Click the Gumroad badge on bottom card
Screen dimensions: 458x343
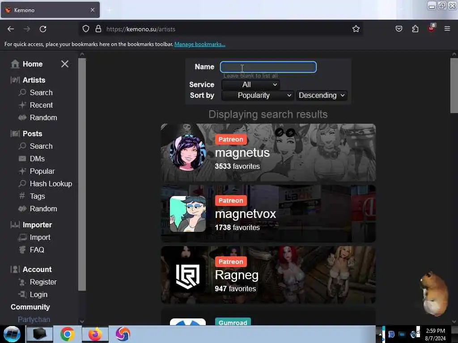(x=233, y=322)
